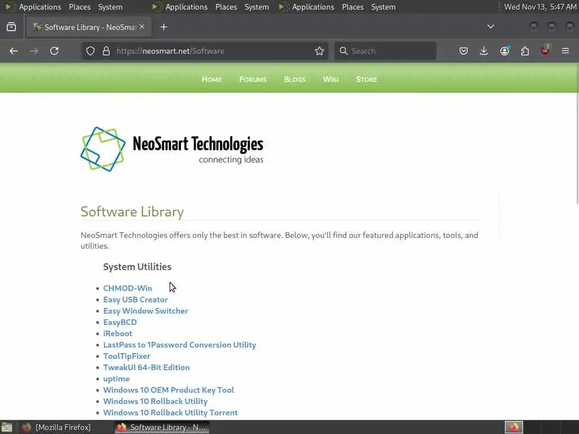Open the Wiki navigation item
579x434 pixels.
click(x=331, y=79)
